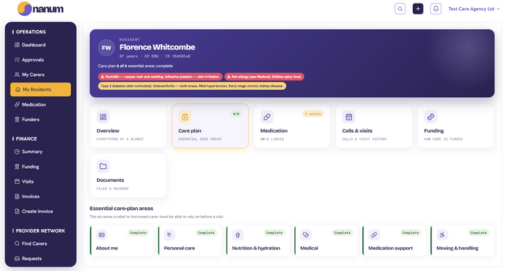Open the Nutrition & hydration area
Image resolution: width=507 pixels, height=271 pixels.
click(258, 241)
